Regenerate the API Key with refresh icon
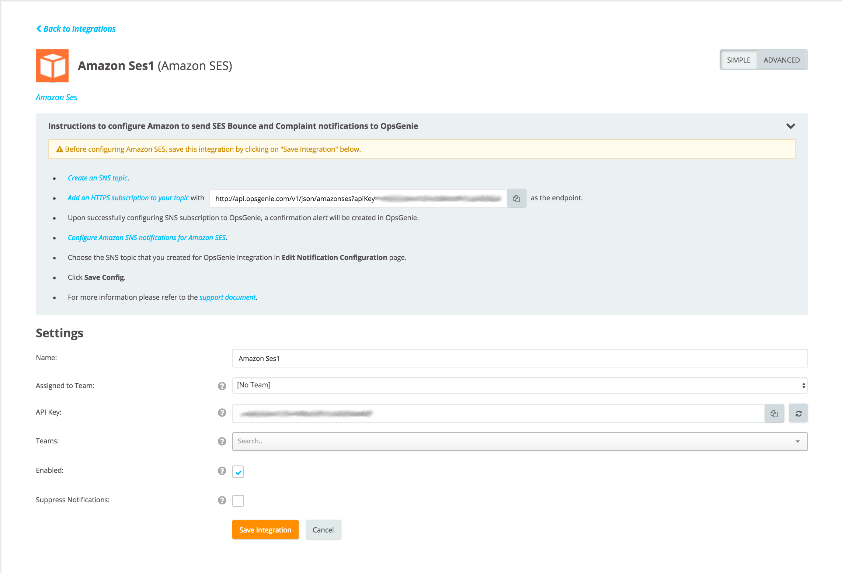This screenshot has height=573, width=842. pyautogui.click(x=798, y=414)
